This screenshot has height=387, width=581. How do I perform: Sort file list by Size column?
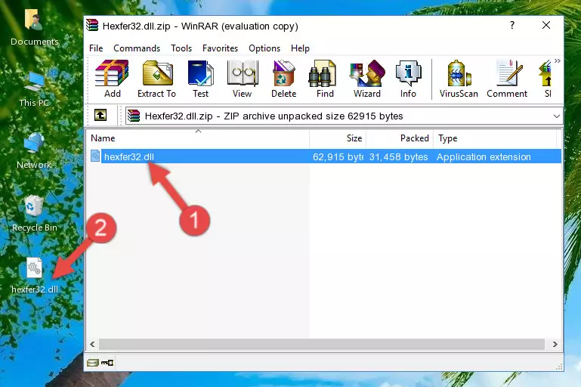338,138
